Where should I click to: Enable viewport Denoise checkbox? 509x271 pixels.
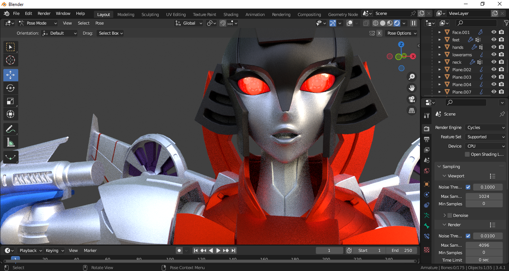tap(450, 215)
